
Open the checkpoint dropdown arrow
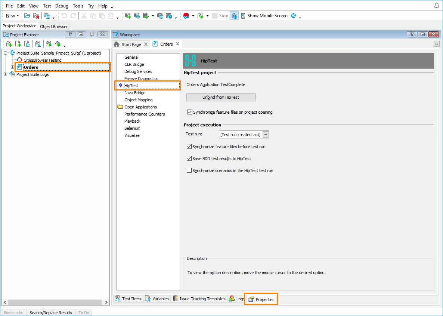(x=153, y=16)
